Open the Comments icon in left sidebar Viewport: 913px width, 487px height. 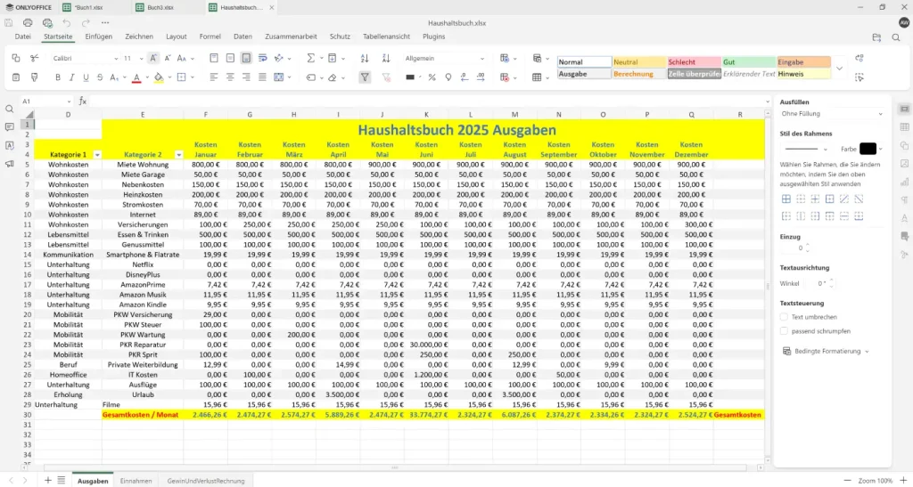pyautogui.click(x=9, y=126)
